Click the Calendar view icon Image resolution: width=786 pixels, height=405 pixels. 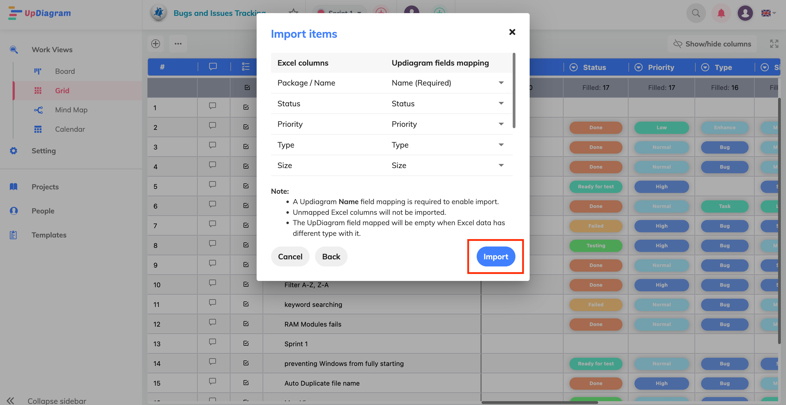tap(38, 129)
